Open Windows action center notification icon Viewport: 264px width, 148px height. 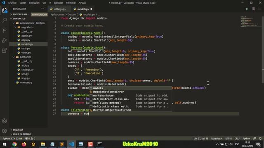(x=258, y=144)
